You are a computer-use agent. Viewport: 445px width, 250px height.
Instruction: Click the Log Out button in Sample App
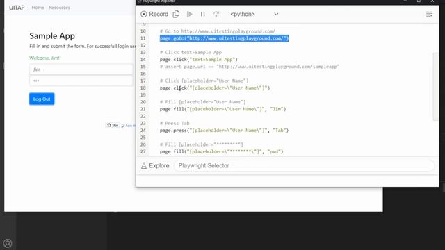[42, 99]
